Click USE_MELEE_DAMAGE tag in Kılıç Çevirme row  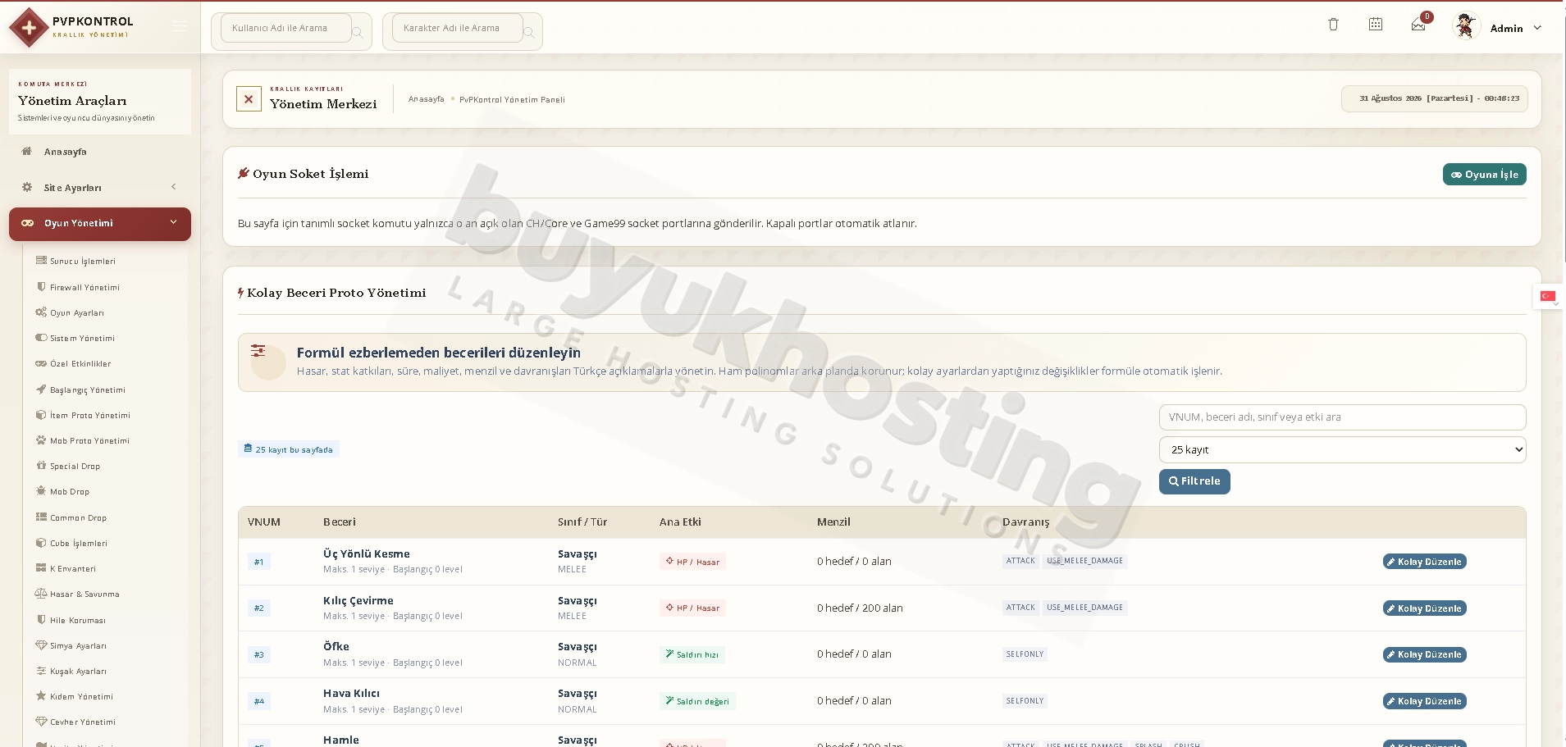pos(1084,608)
